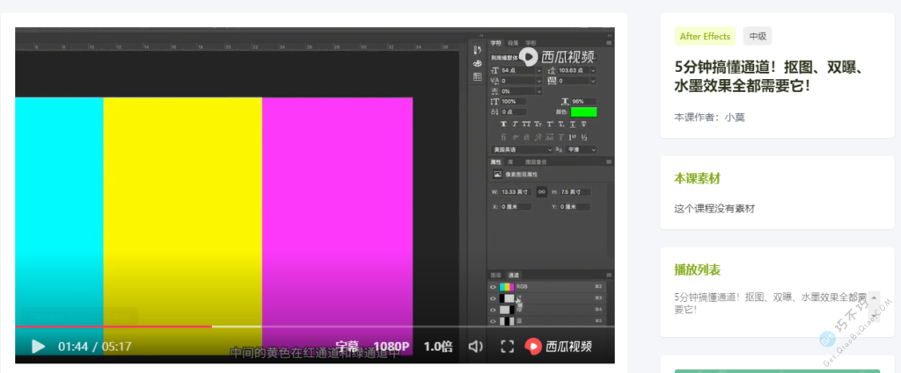Click the Xigua Video logo in the control bar
Viewport: 901px width, 373px height.
[560, 347]
